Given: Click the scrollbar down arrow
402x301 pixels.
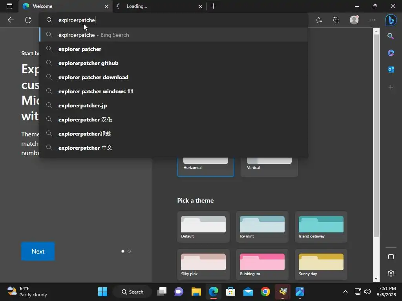Looking at the screenshot, I should pos(376,279).
